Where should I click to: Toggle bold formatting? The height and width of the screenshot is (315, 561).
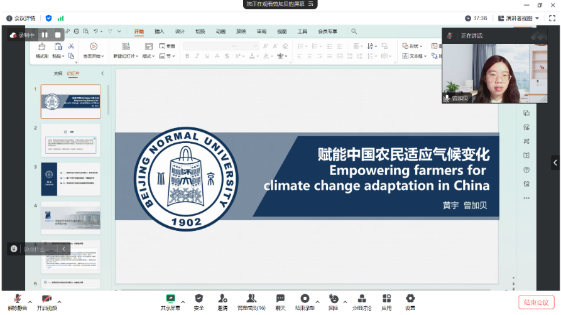tap(187, 56)
